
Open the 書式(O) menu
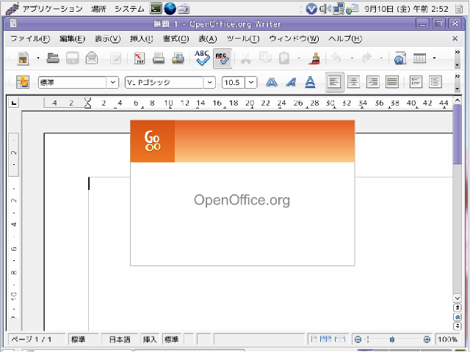(x=176, y=39)
